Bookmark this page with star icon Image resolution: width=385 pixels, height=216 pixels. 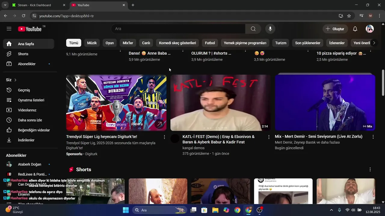349,16
